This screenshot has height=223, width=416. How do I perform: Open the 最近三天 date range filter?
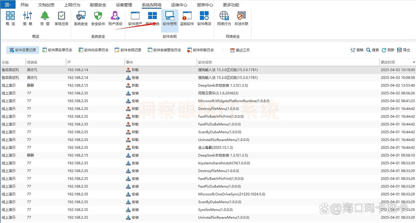pyautogui.click(x=240, y=50)
